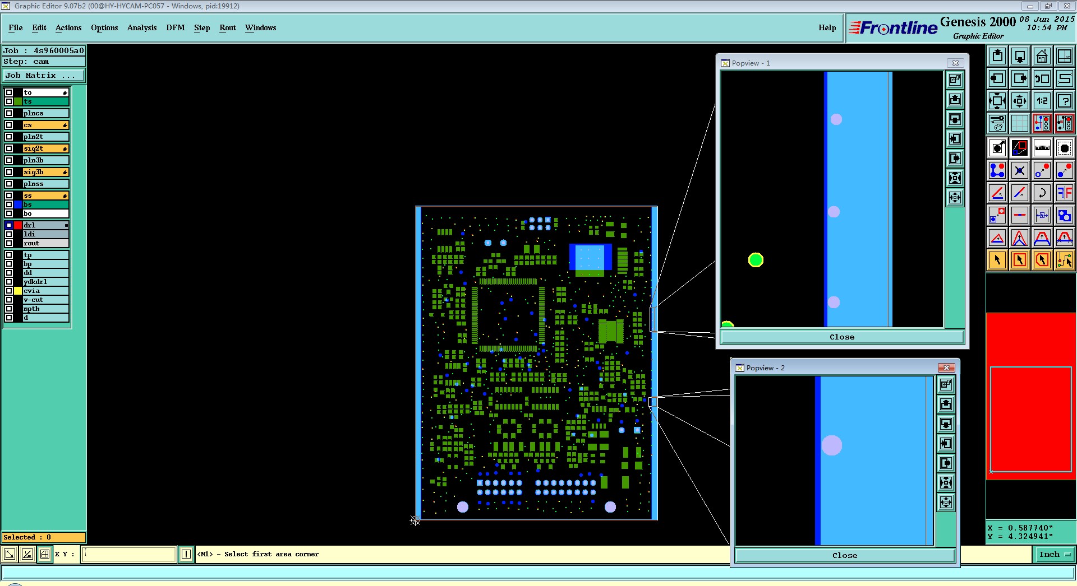Select the mirror F tool icon
Image resolution: width=1077 pixels, height=586 pixels.
coord(1065,193)
